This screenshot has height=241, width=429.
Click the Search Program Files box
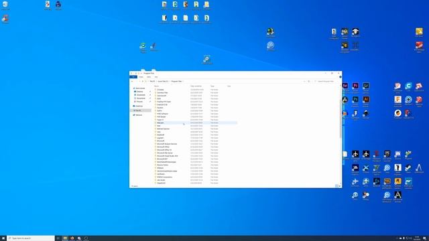tap(326, 82)
